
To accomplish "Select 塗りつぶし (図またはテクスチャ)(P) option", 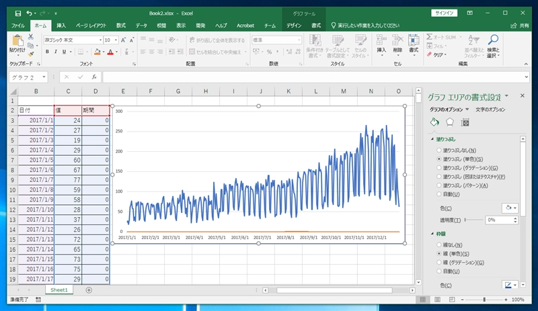I will tap(439, 177).
